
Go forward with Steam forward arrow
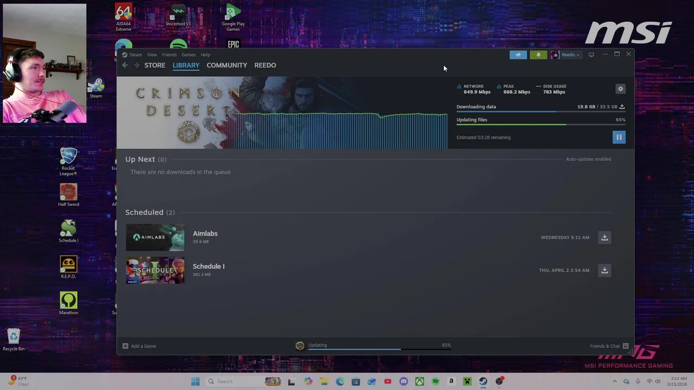(x=136, y=65)
